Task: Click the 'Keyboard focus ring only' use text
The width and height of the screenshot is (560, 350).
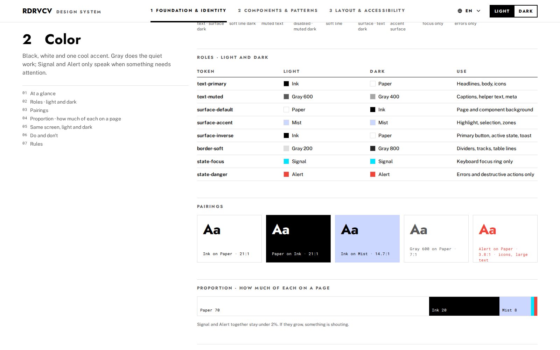Action: (485, 161)
